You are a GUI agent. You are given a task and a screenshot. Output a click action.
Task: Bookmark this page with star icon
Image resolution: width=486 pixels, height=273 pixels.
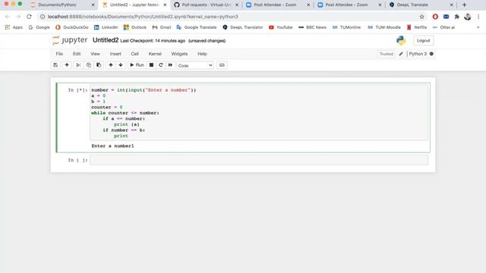[x=422, y=17]
